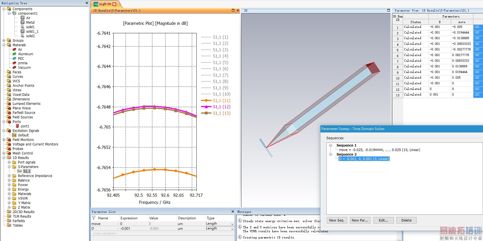Click the filter funnel icon in Parameter List
Screen dimensions: 483x241
click(x=94, y=218)
